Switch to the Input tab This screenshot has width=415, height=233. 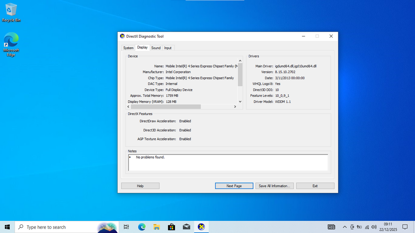(x=168, y=48)
